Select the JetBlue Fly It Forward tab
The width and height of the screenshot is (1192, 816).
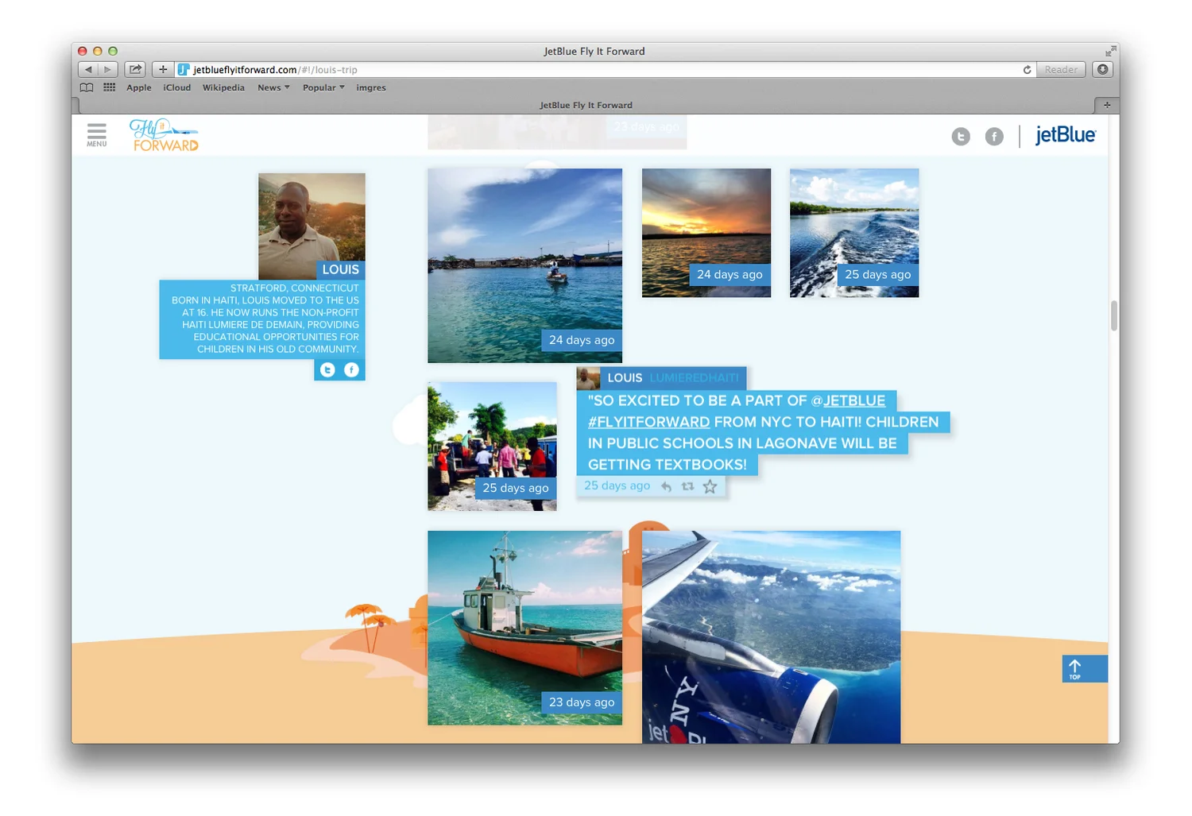pyautogui.click(x=586, y=105)
